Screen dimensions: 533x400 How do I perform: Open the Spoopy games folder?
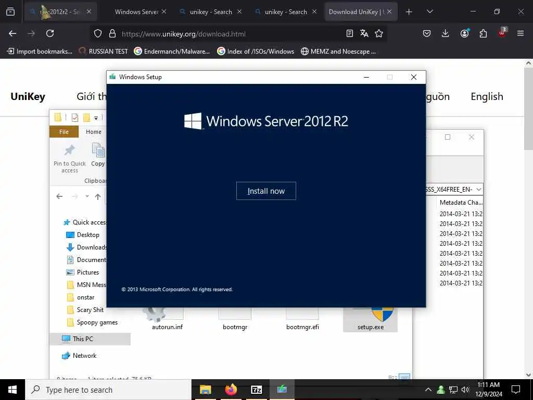[92, 322]
